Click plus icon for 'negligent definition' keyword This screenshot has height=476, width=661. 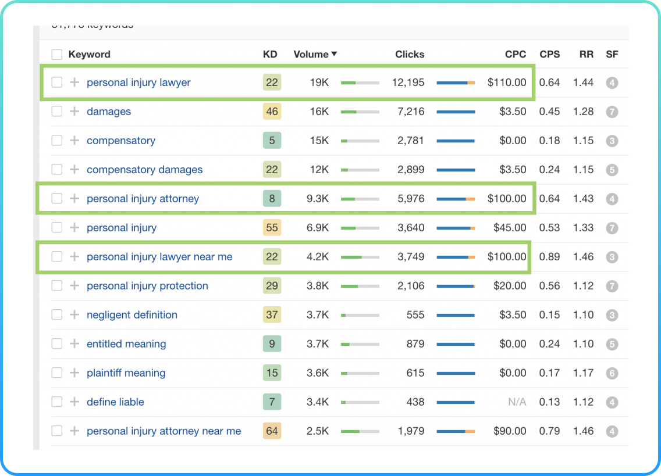point(74,315)
